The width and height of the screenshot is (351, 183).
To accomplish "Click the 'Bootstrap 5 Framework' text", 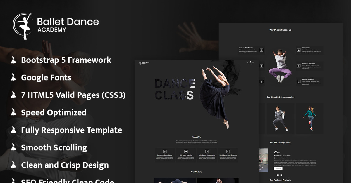I will coord(66,60).
